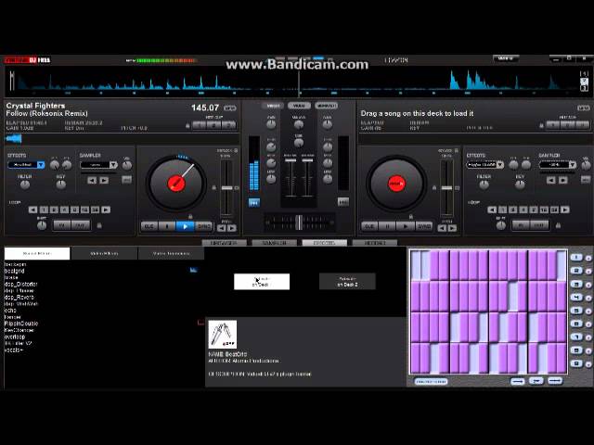Click the crossfader handle

(x=299, y=222)
